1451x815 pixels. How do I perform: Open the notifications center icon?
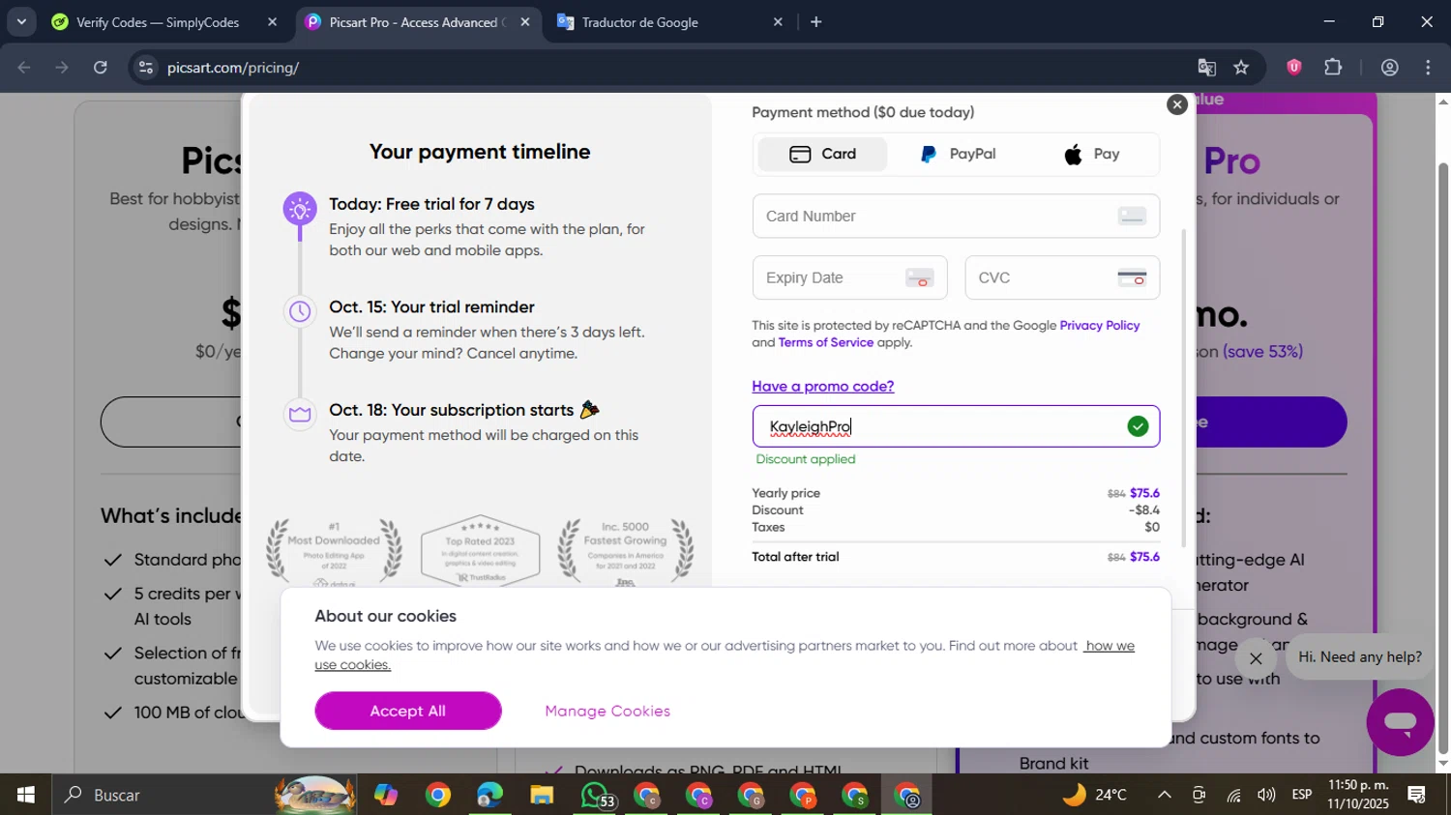(1417, 795)
